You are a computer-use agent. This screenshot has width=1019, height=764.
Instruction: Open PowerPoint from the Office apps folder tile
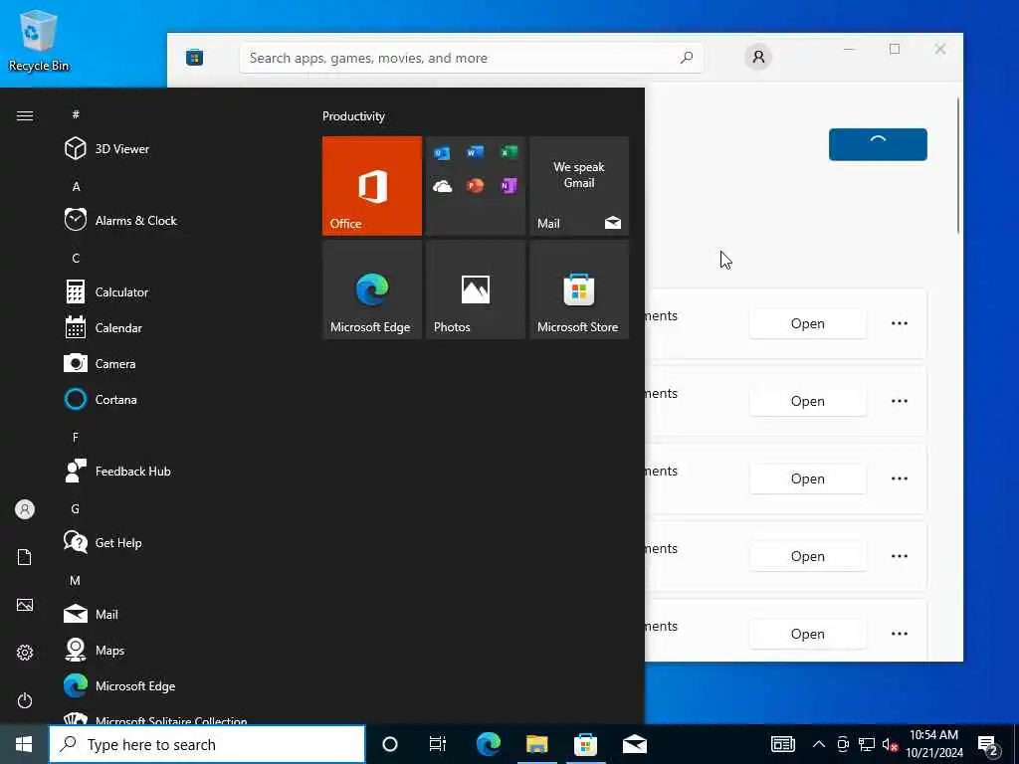(475, 186)
